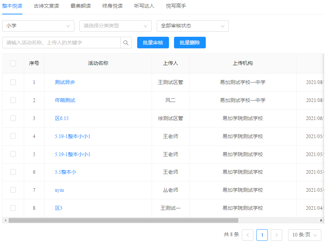
Task: Click horizontal scrollbar left arrow
Action: click(5, 220)
